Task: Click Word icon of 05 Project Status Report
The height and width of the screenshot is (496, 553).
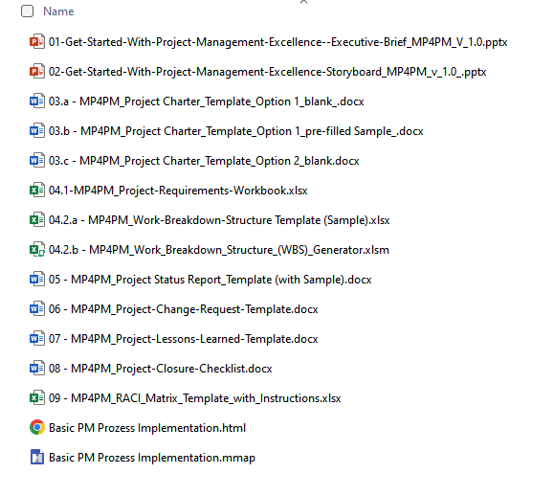Action: tap(37, 279)
